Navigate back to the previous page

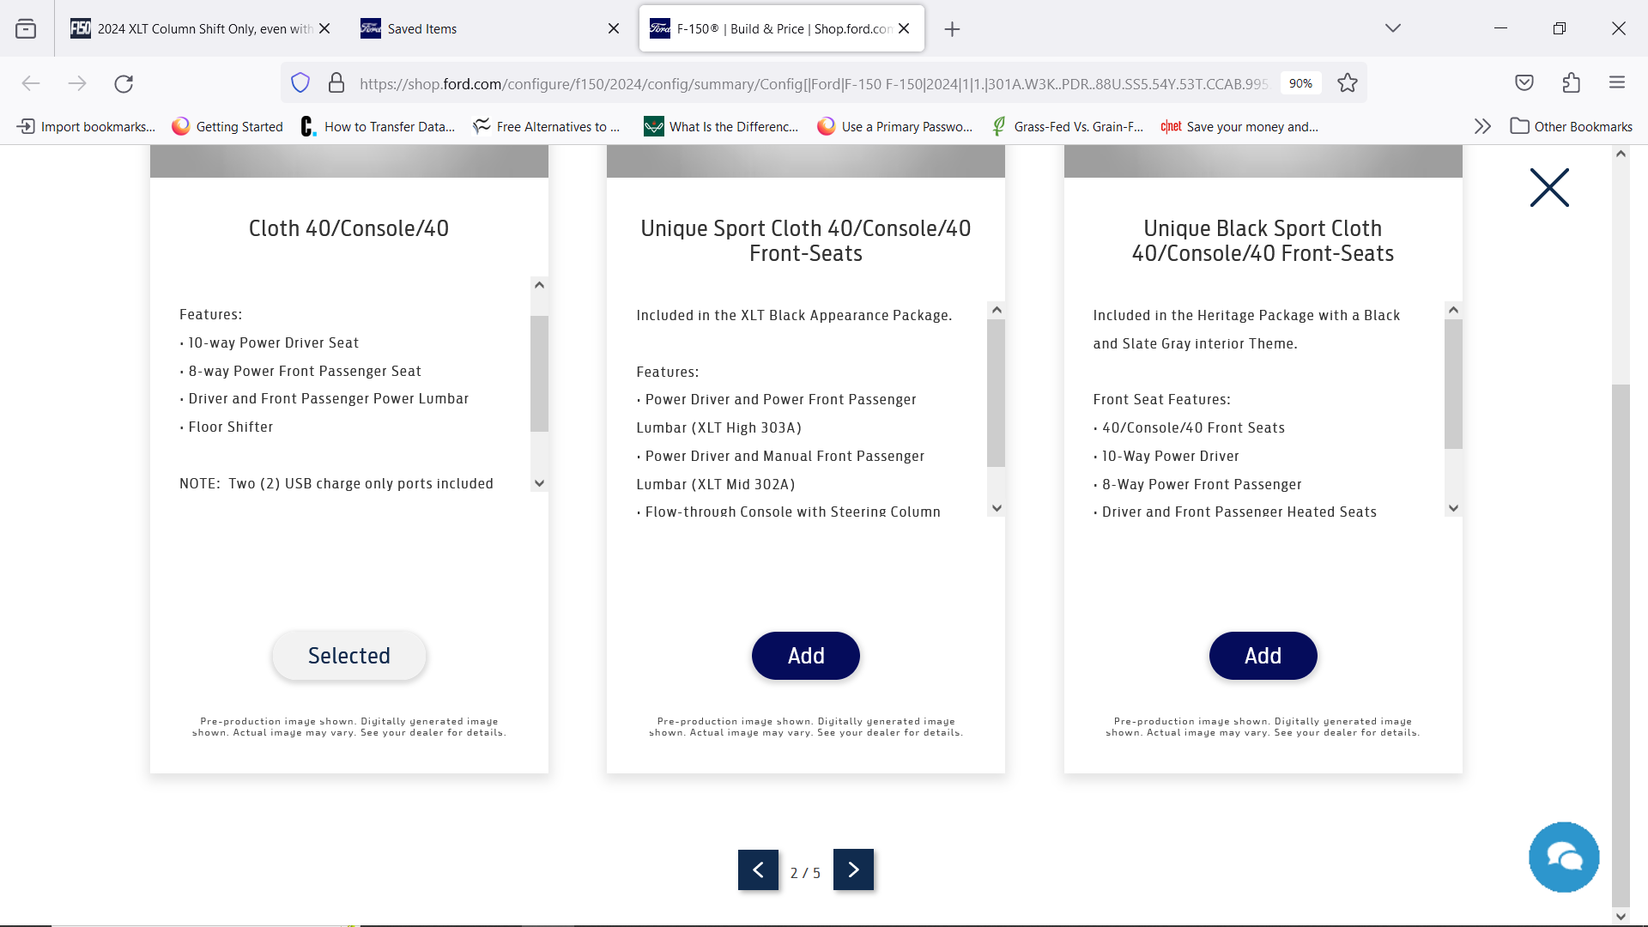(x=31, y=83)
